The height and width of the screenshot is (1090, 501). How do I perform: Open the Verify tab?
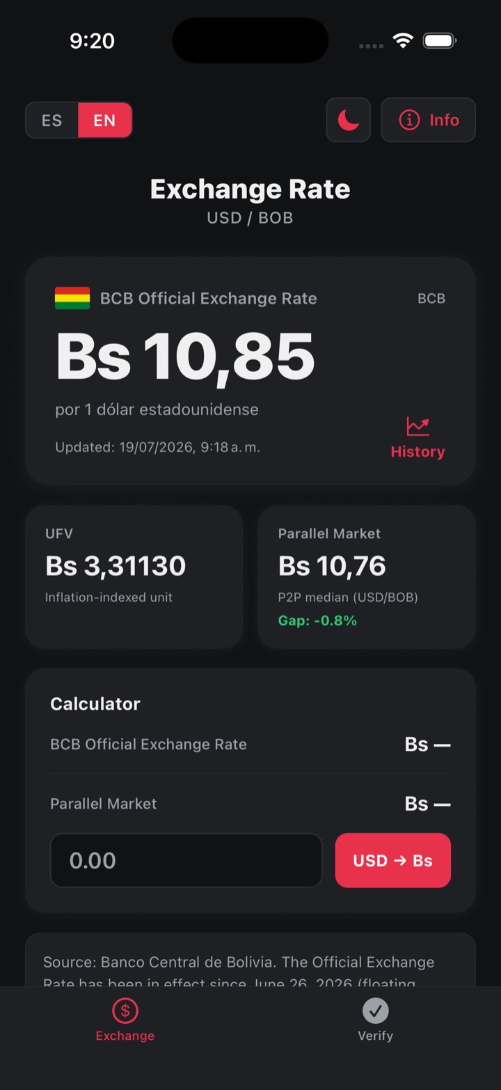pyautogui.click(x=376, y=1020)
